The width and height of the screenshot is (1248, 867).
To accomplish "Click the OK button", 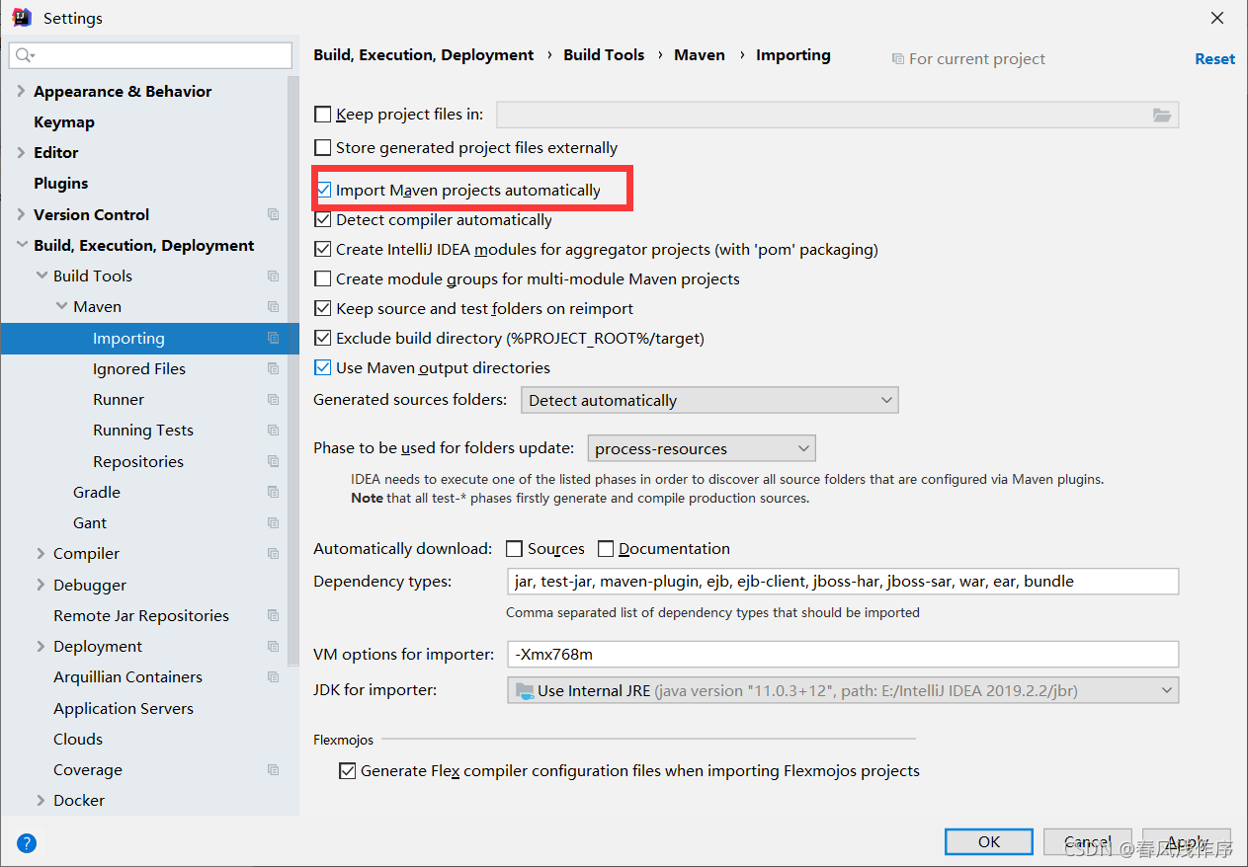I will [989, 841].
